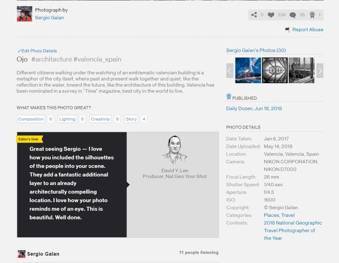Screen dimensions: 339x263
Task: Open the #valencia_spain hashtag
Action: pyautogui.click(x=97, y=59)
